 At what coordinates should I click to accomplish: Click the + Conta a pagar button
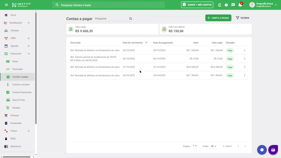click(x=218, y=18)
